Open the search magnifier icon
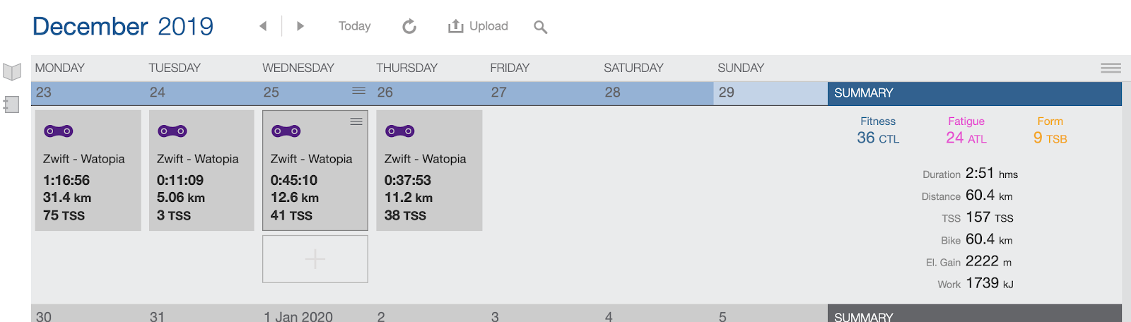 pyautogui.click(x=541, y=28)
